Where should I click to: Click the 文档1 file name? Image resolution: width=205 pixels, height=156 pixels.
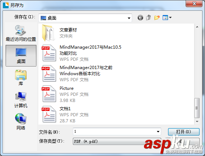coord(65,108)
